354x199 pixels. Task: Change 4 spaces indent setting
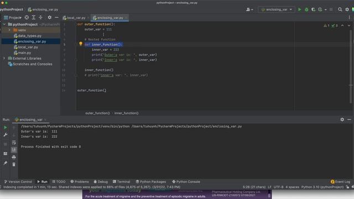click(x=292, y=187)
